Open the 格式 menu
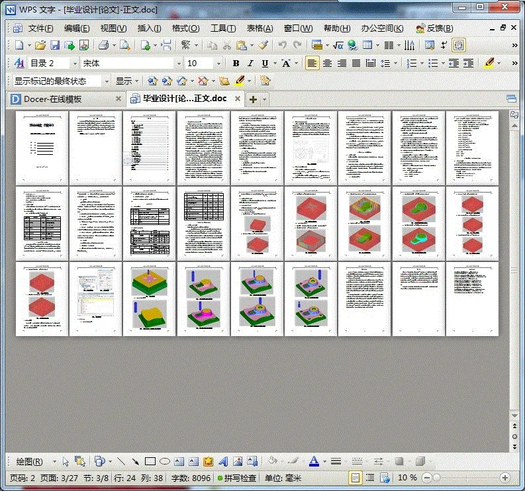The height and width of the screenshot is (491, 525). pyautogui.click(x=186, y=28)
